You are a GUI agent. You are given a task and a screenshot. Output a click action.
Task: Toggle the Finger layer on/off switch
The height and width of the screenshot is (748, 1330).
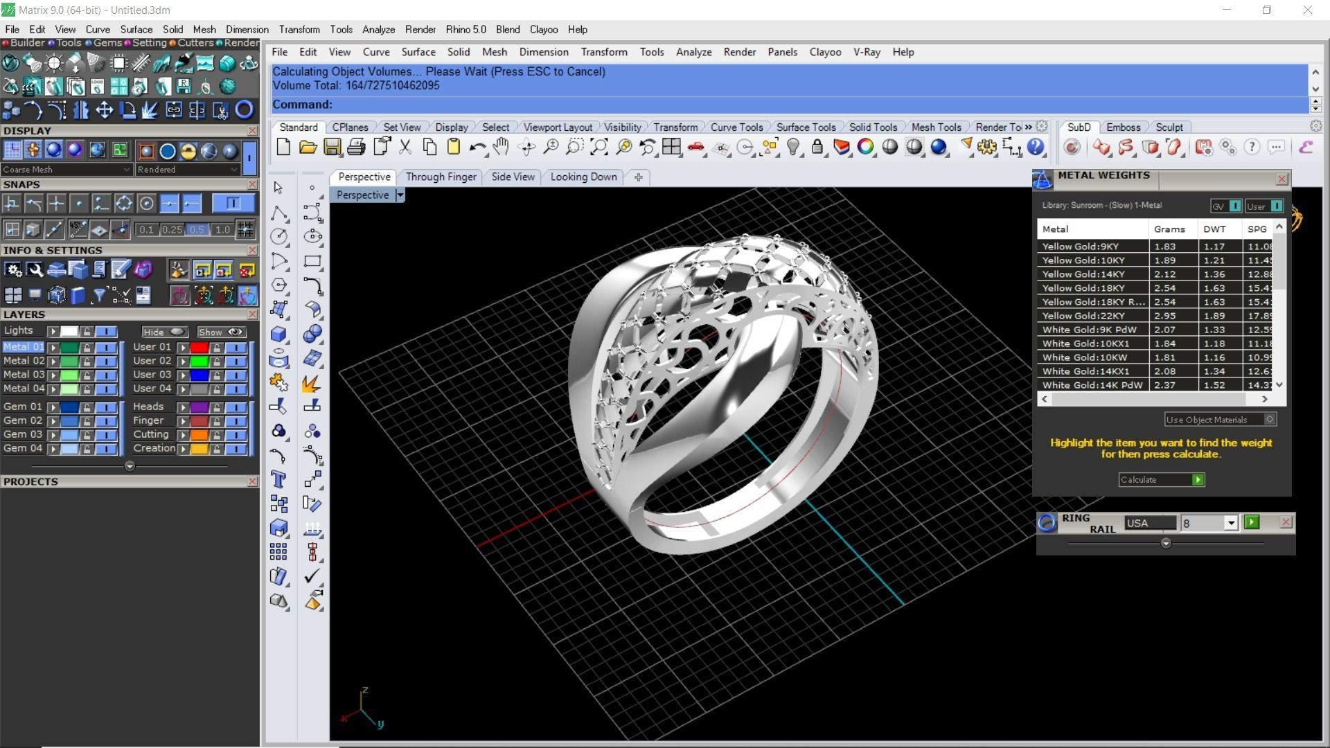[236, 421]
